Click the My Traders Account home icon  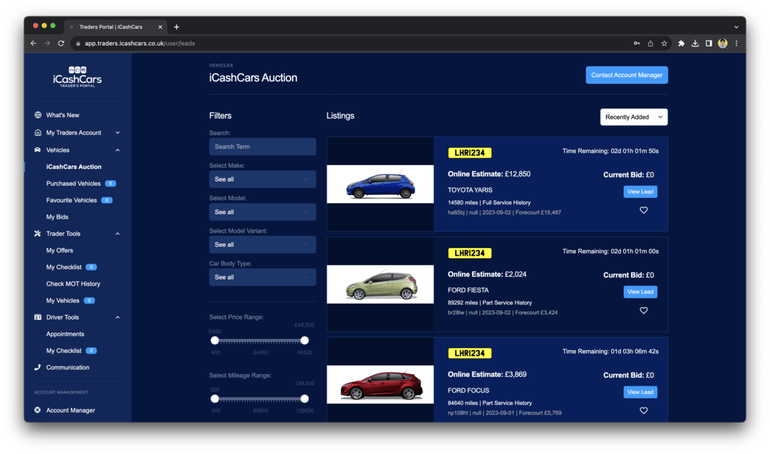pyautogui.click(x=38, y=133)
